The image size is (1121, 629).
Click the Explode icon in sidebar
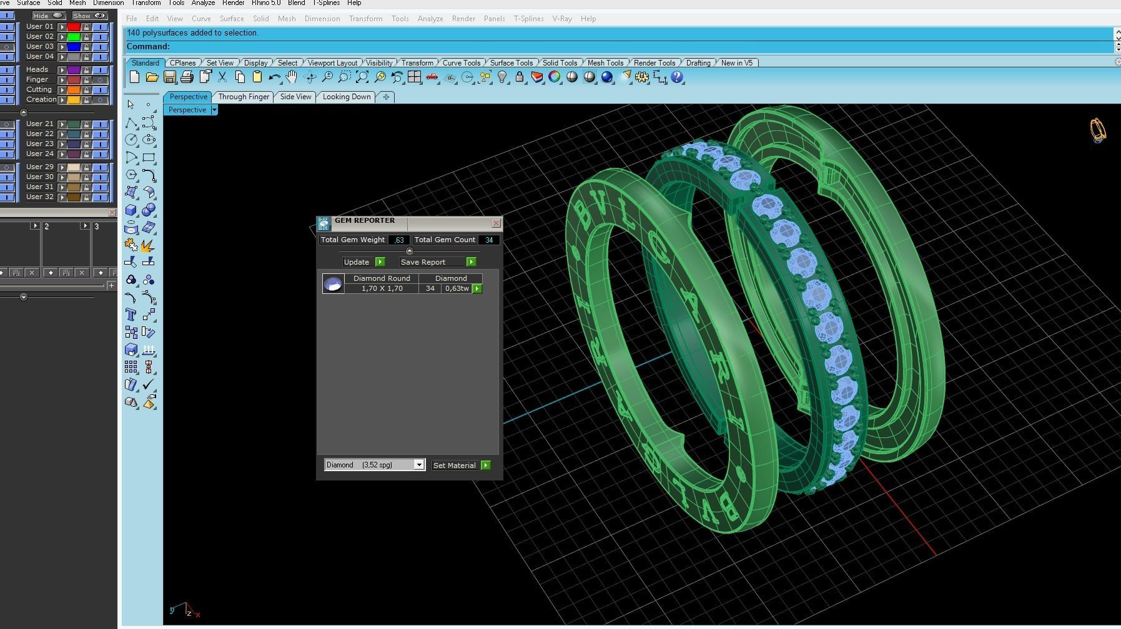coord(149,245)
